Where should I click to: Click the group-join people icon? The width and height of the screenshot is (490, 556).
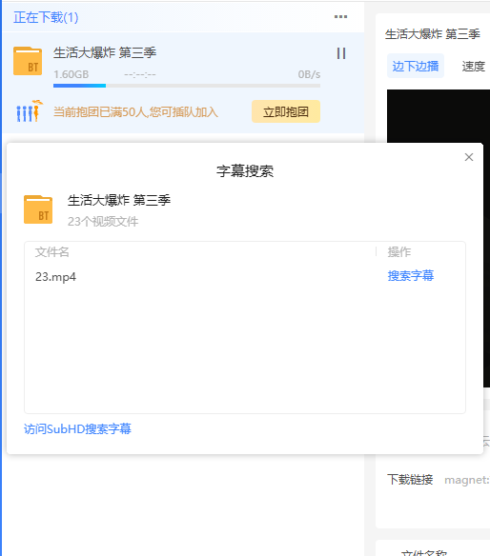30,111
